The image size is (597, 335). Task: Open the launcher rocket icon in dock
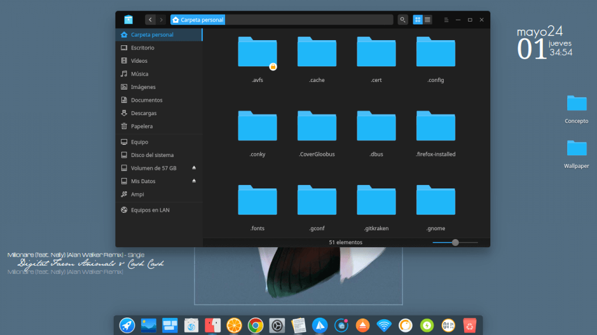click(x=127, y=325)
